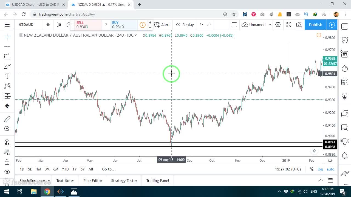Viewport: 351px width, 197px height.
Task: Select the YTD date range
Action: (x=65, y=169)
